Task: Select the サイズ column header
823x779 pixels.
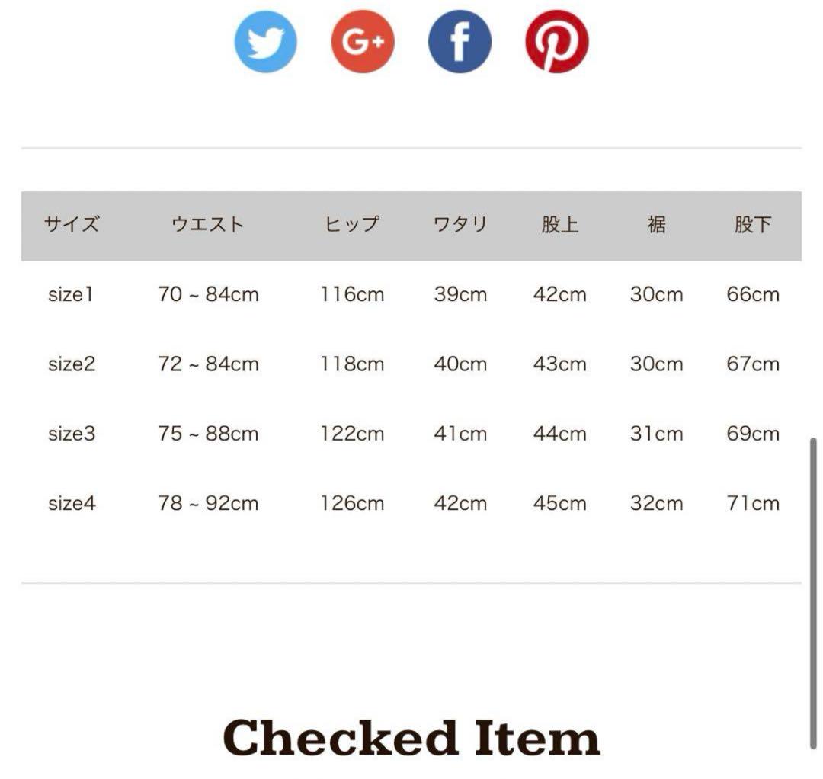Action: [x=72, y=225]
